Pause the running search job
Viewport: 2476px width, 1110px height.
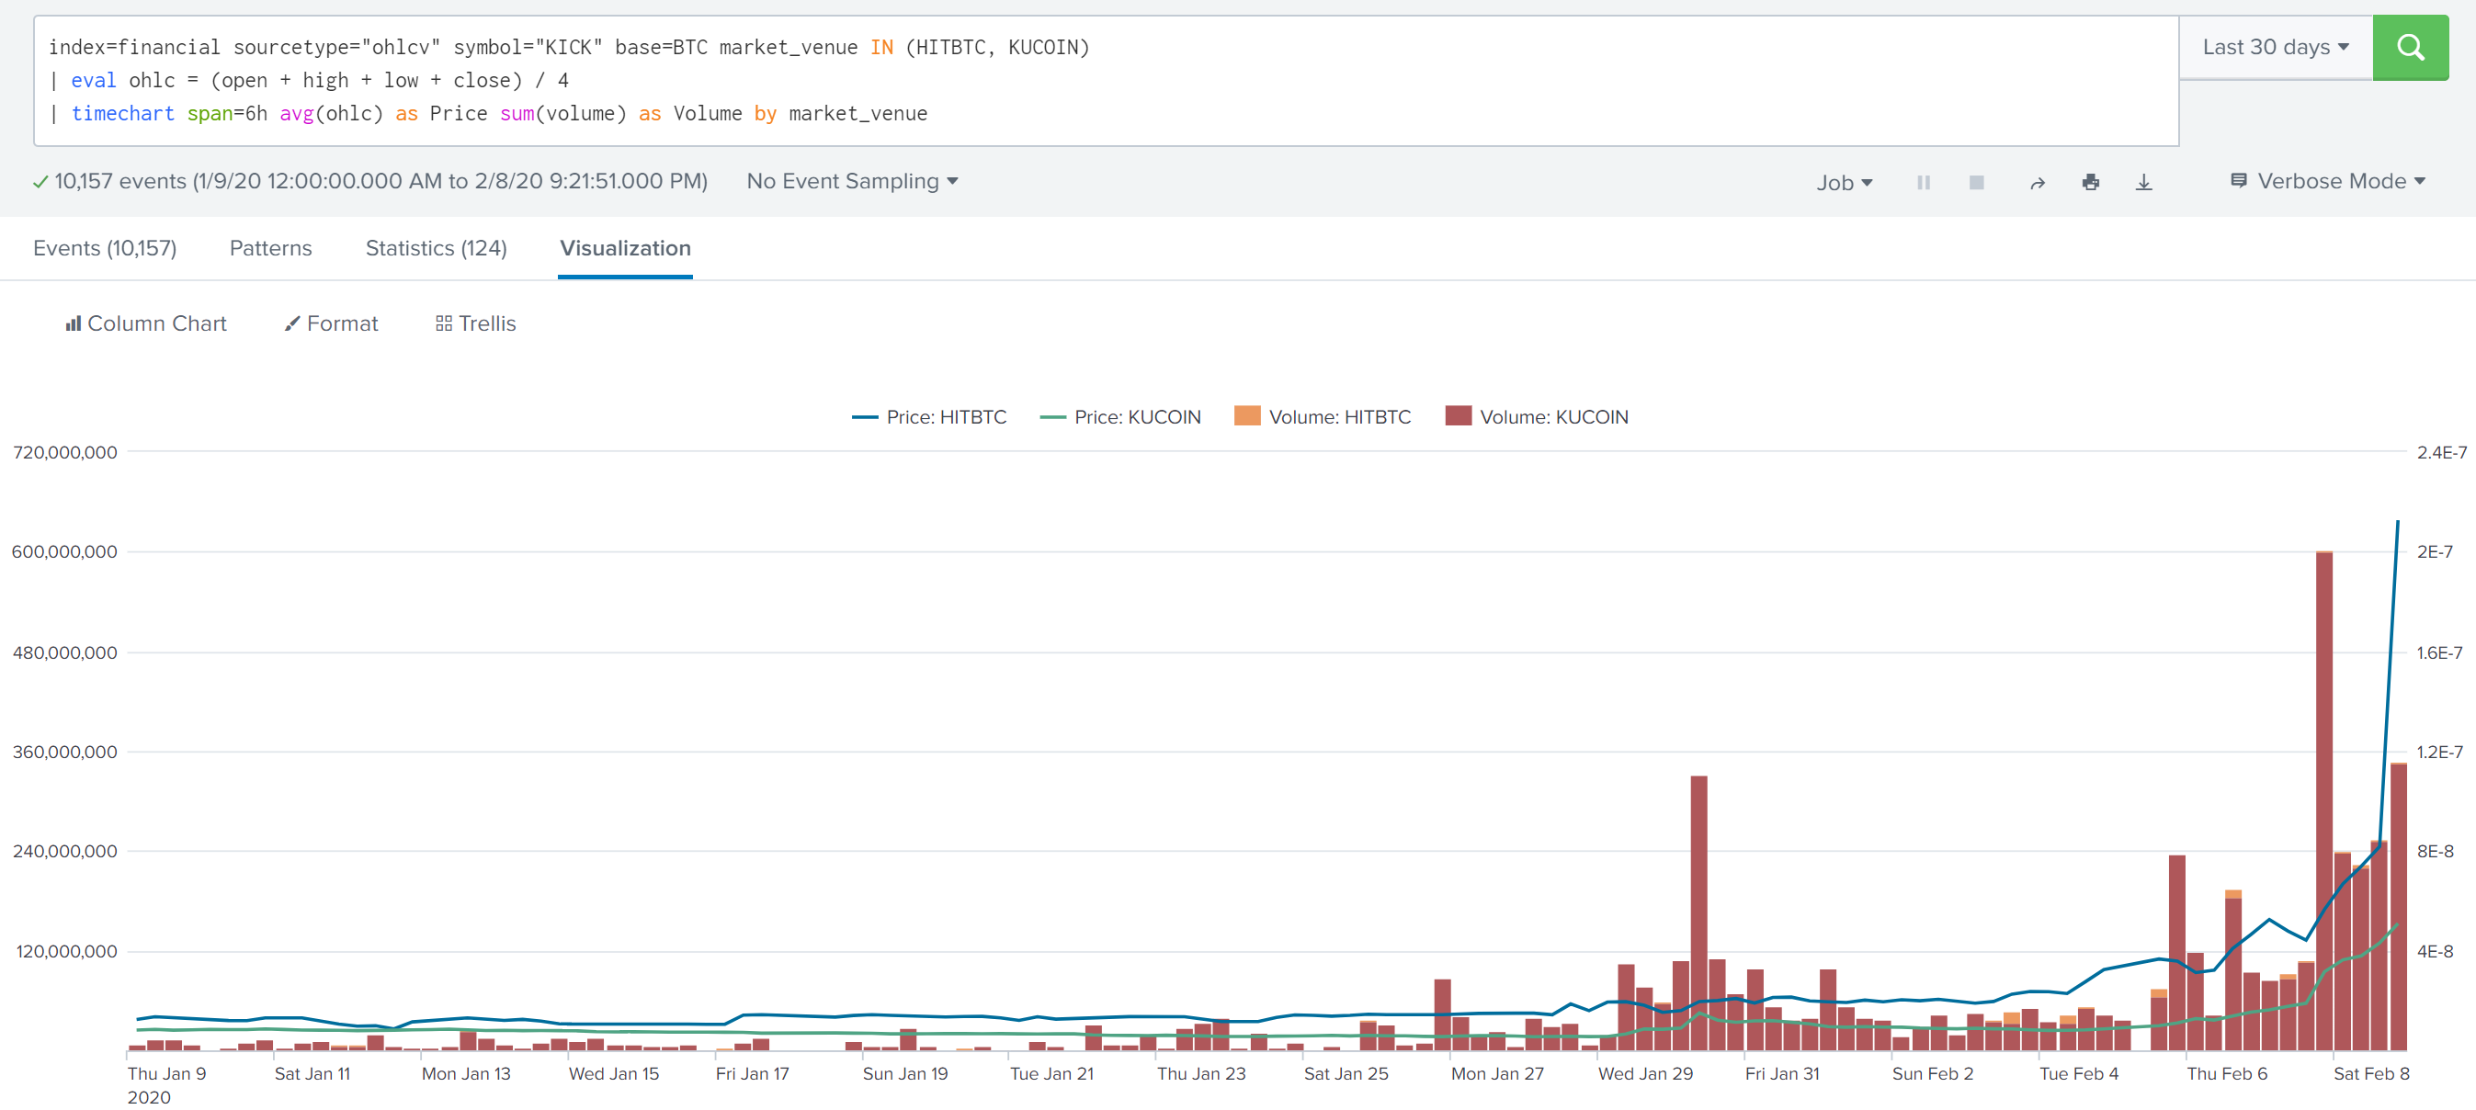[1924, 182]
